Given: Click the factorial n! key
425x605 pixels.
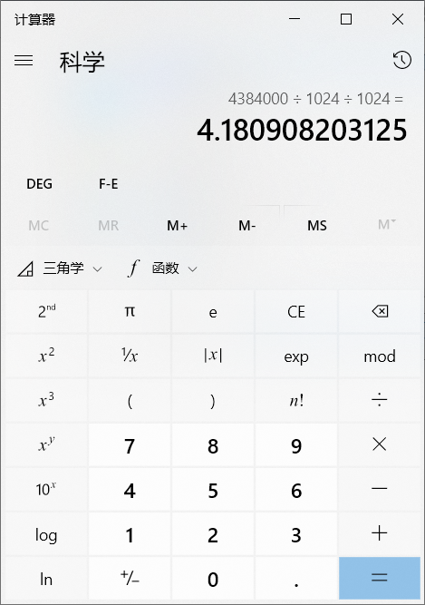Looking at the screenshot, I should click(x=296, y=400).
